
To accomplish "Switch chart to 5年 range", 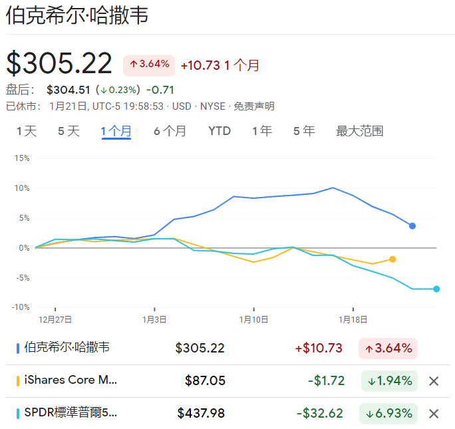I will [304, 131].
